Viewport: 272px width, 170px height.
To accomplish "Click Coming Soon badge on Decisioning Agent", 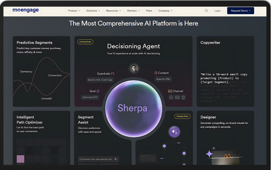I will click(85, 42).
